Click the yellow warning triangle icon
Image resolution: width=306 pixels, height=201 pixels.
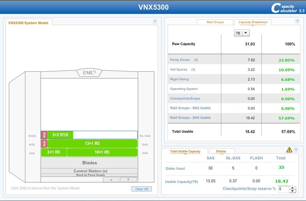pos(289,150)
